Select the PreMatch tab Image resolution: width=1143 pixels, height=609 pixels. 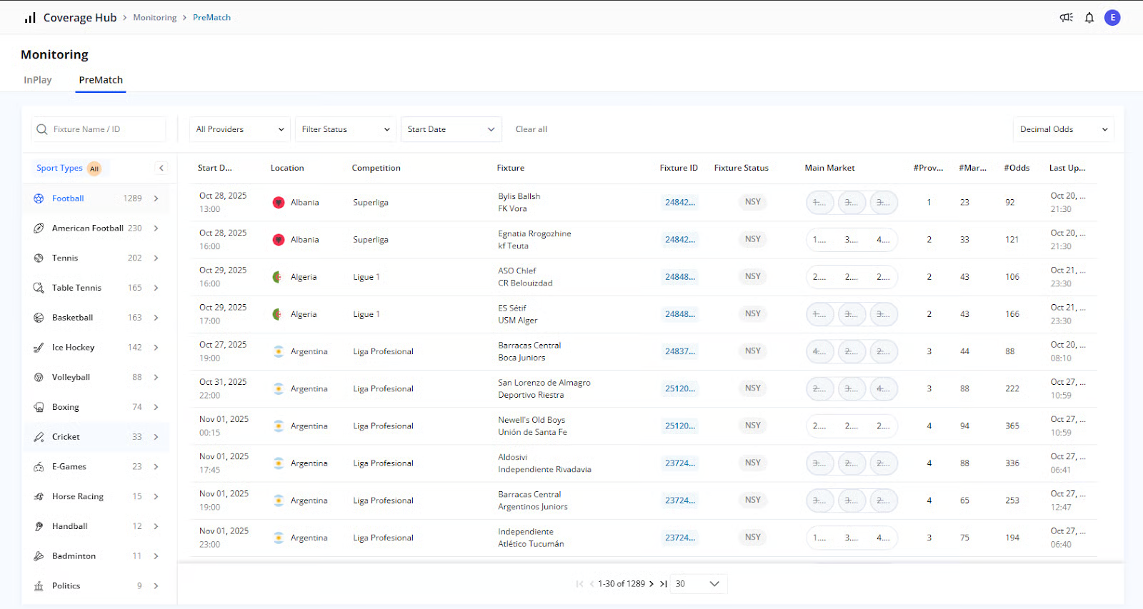(101, 80)
